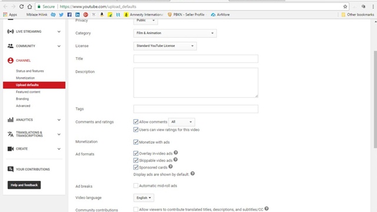The width and height of the screenshot is (377, 212).
Task: Click the Community people icon
Action: (x=11, y=46)
